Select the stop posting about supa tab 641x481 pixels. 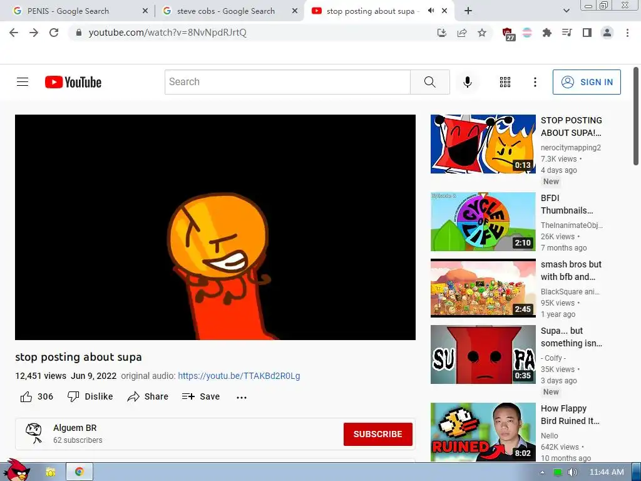coord(371,11)
